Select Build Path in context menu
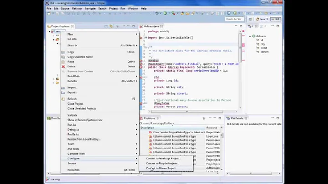 (100, 76)
